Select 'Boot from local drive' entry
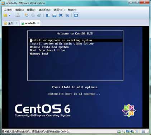This screenshot has width=151, height=135. coord(48,50)
